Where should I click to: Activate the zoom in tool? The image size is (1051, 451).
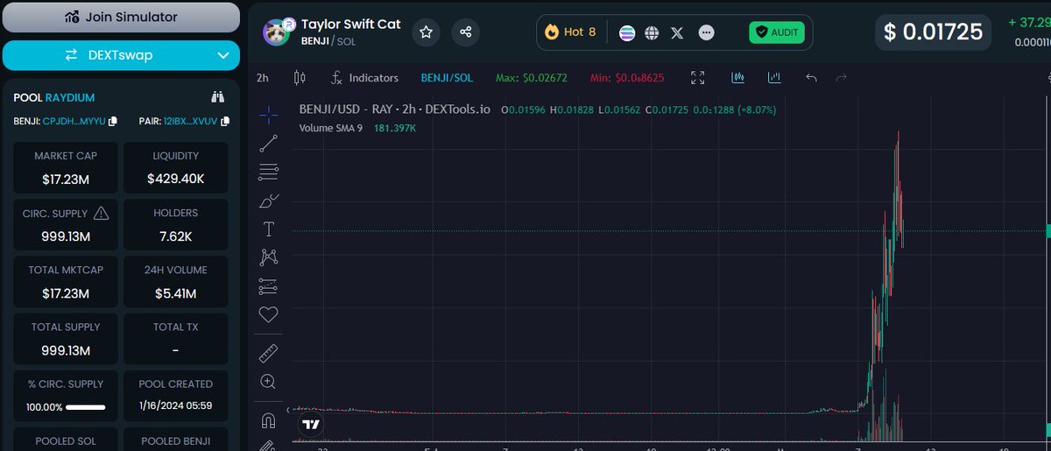pyautogui.click(x=269, y=382)
